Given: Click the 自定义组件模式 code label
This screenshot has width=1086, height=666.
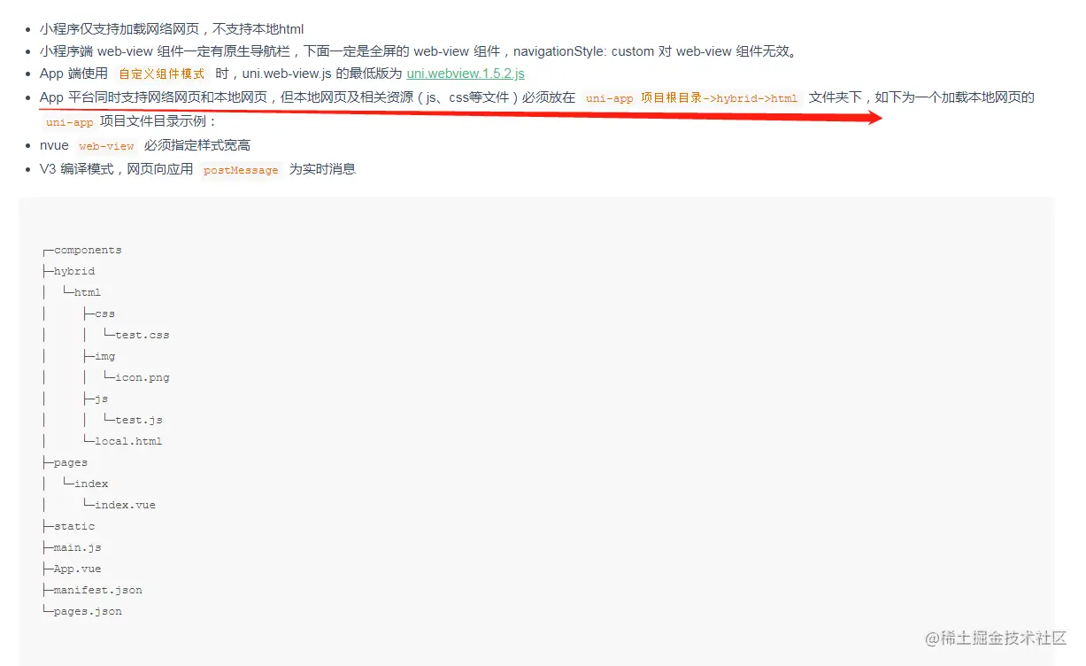Looking at the screenshot, I should (x=162, y=74).
